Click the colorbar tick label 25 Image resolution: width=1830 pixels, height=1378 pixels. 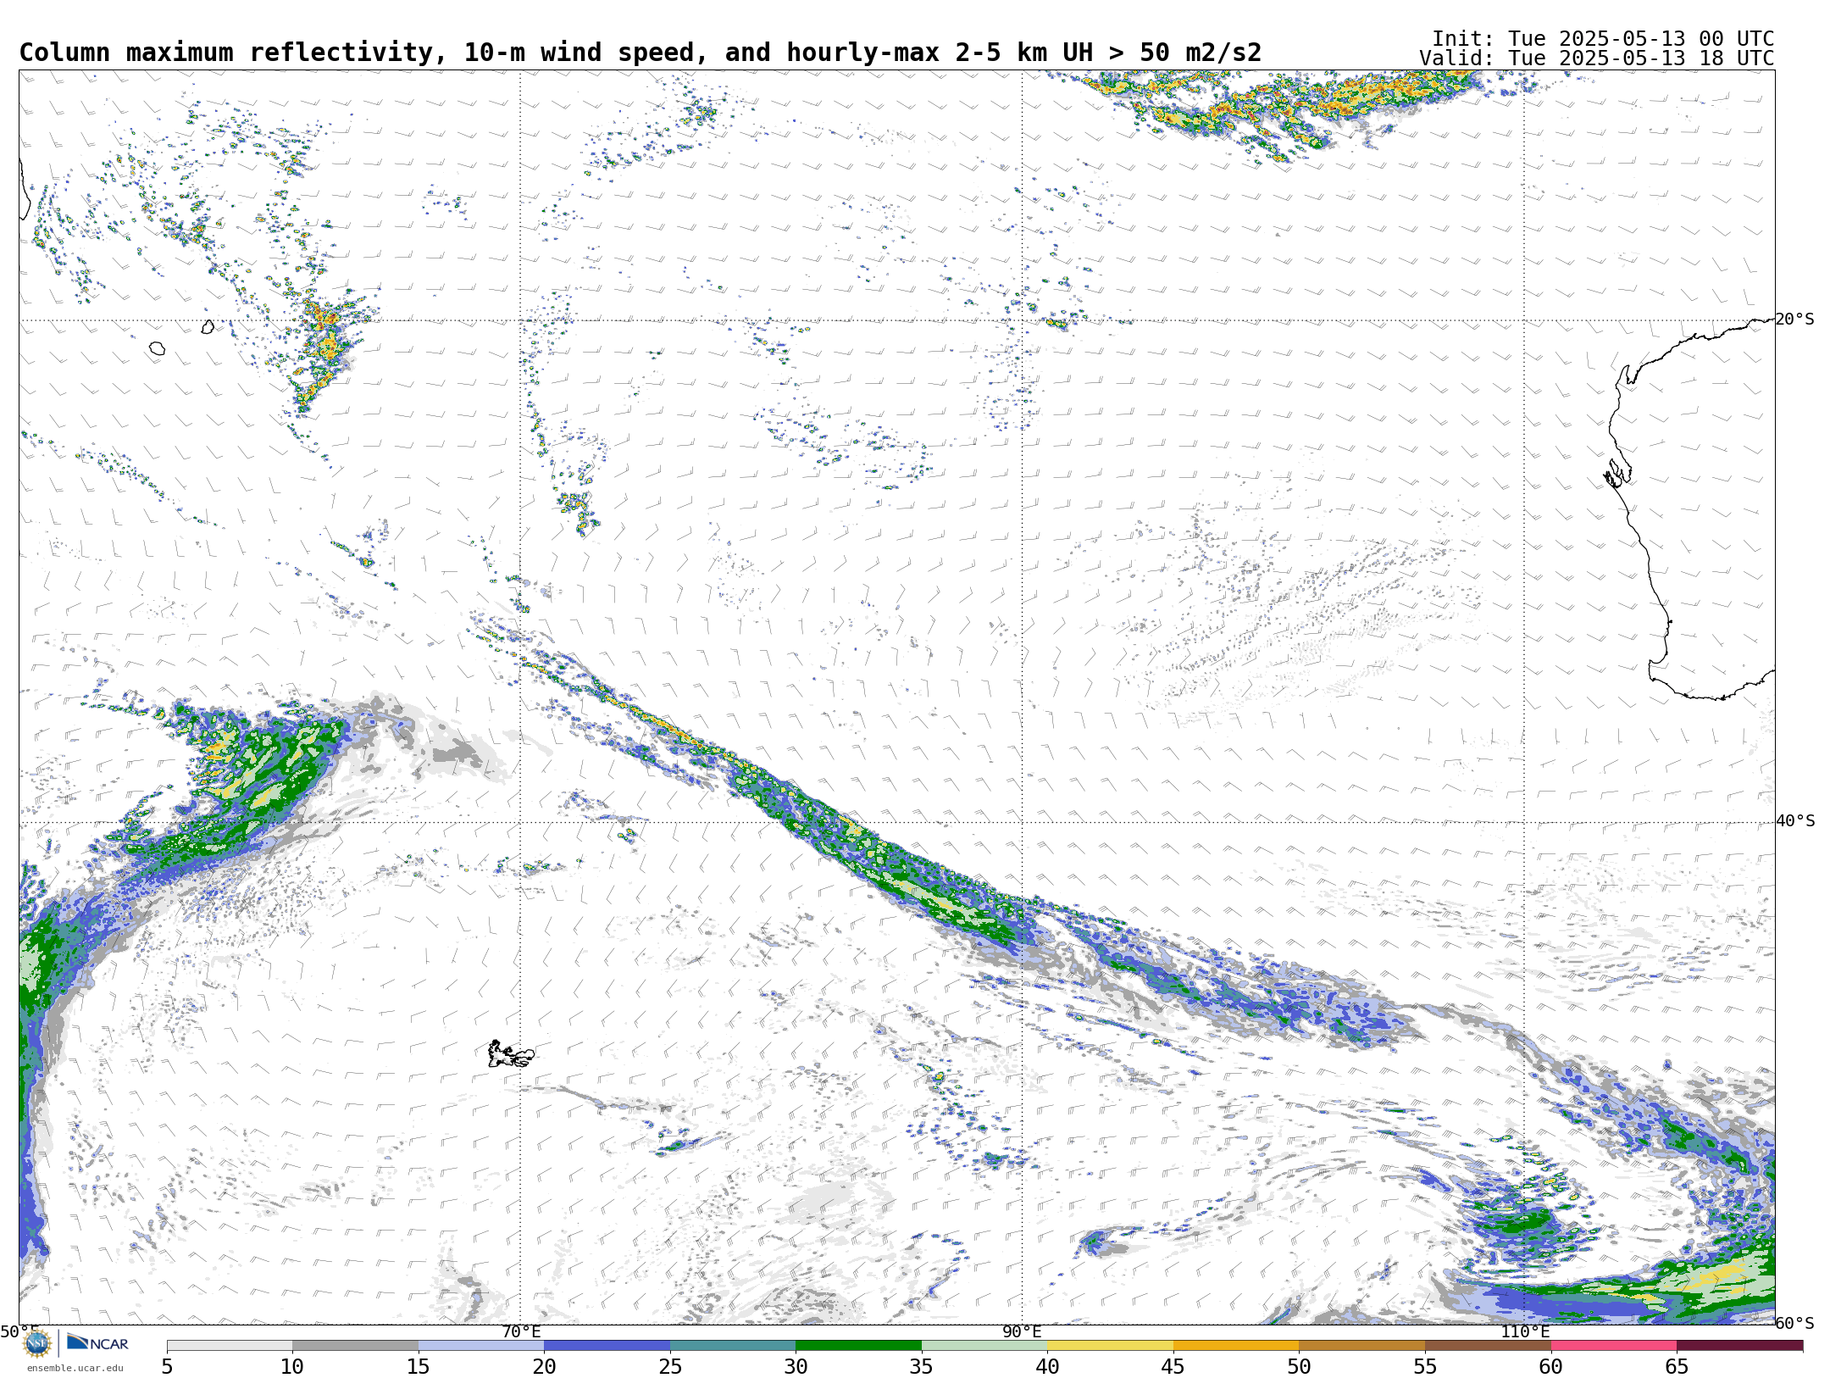click(670, 1366)
